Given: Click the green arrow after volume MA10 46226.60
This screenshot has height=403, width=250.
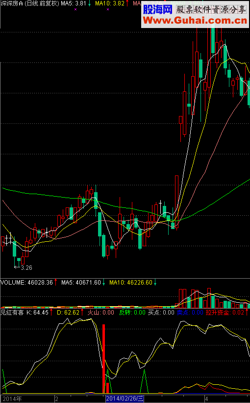Looking at the screenshot, I should (155, 283).
